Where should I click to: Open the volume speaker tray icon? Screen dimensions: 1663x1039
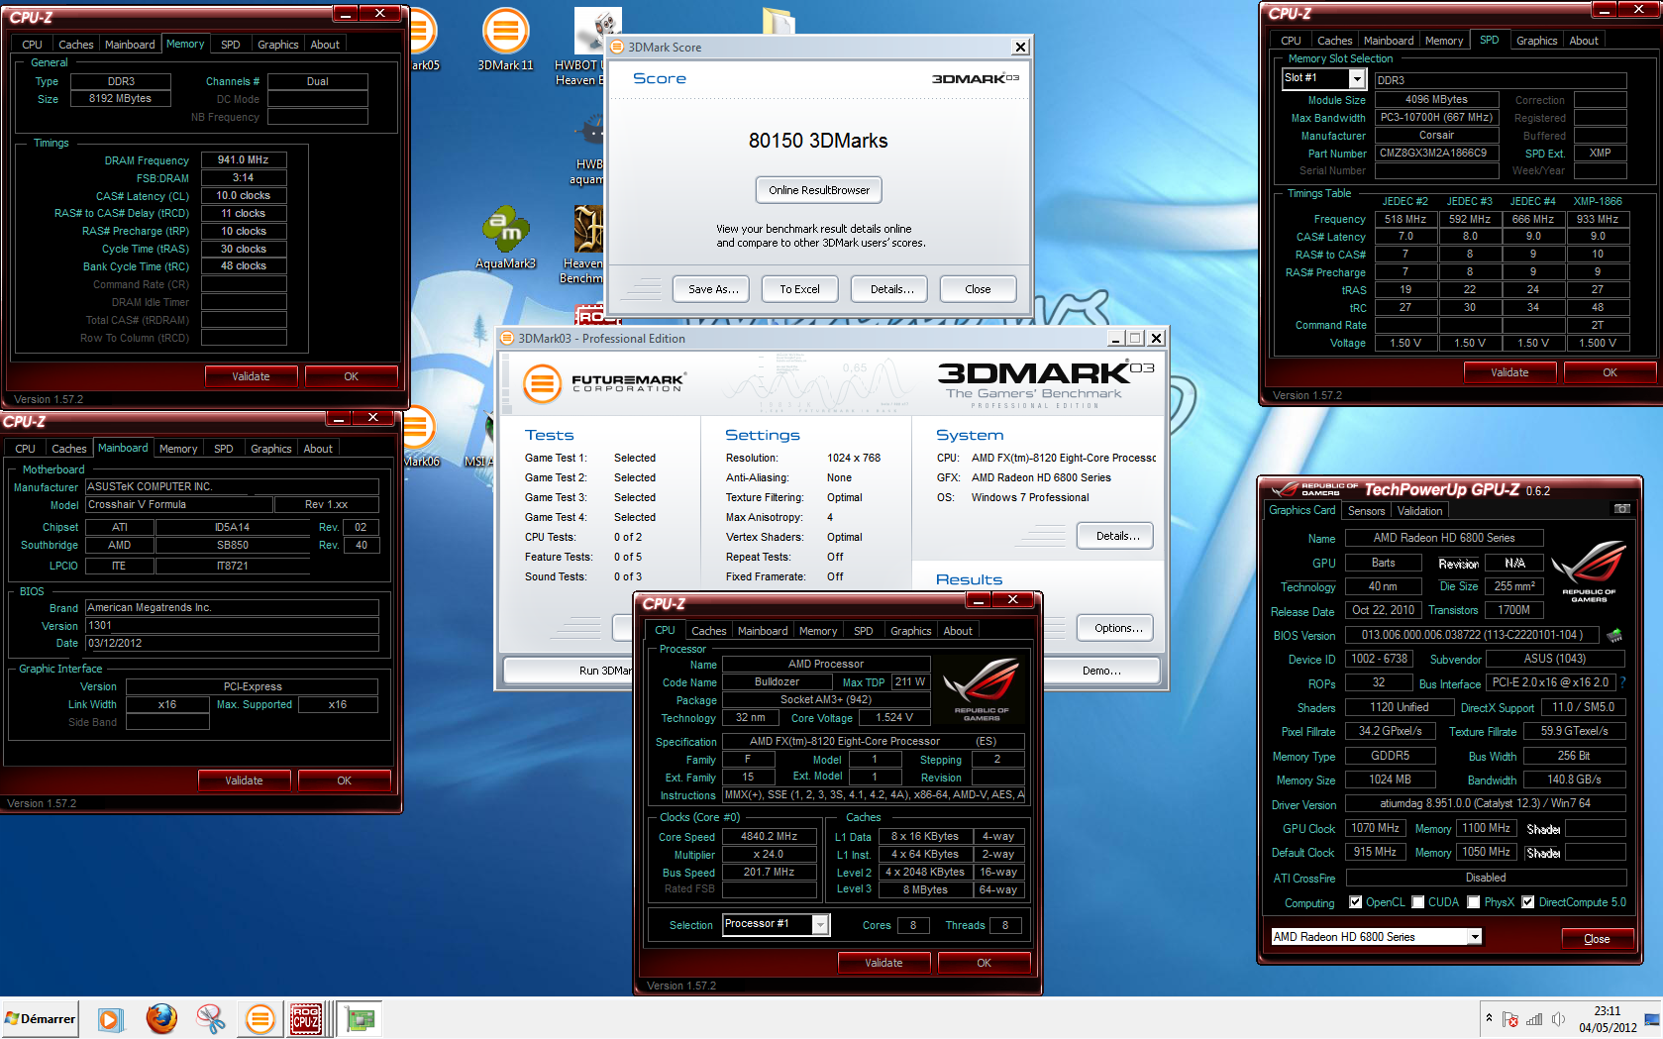click(x=1558, y=1019)
